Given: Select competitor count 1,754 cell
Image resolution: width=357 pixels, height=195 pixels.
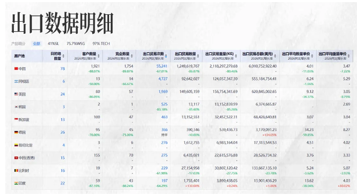Looking at the screenshot, I should pyautogui.click(x=129, y=66).
